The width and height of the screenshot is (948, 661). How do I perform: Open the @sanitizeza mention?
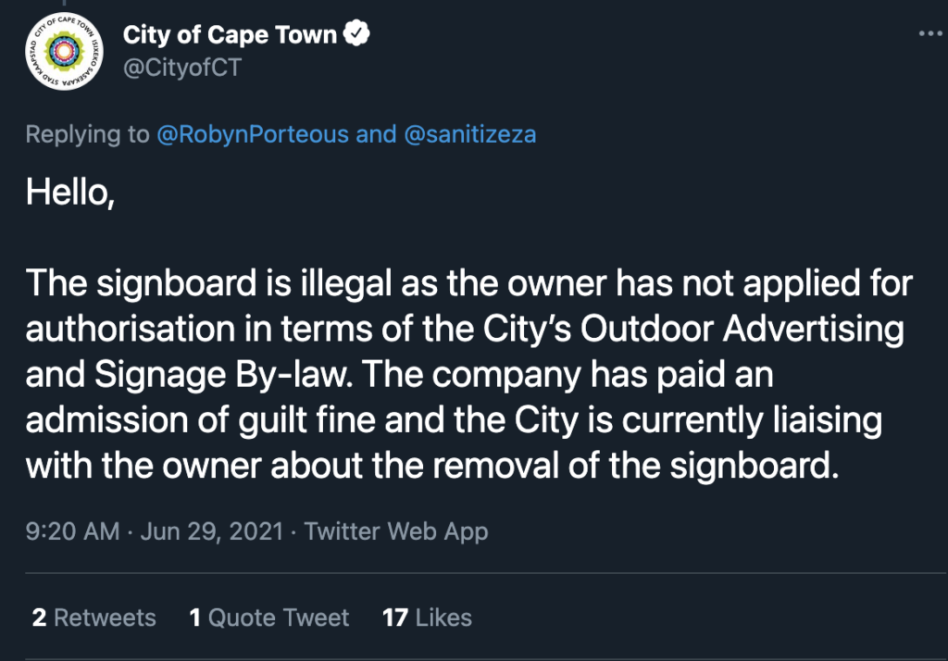click(x=469, y=134)
